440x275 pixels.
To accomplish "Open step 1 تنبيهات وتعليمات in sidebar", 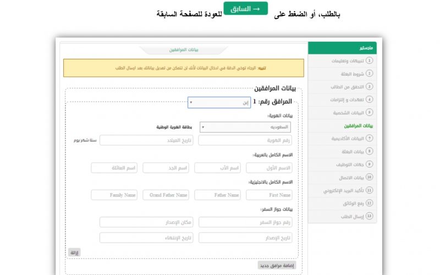I will click(342, 61).
